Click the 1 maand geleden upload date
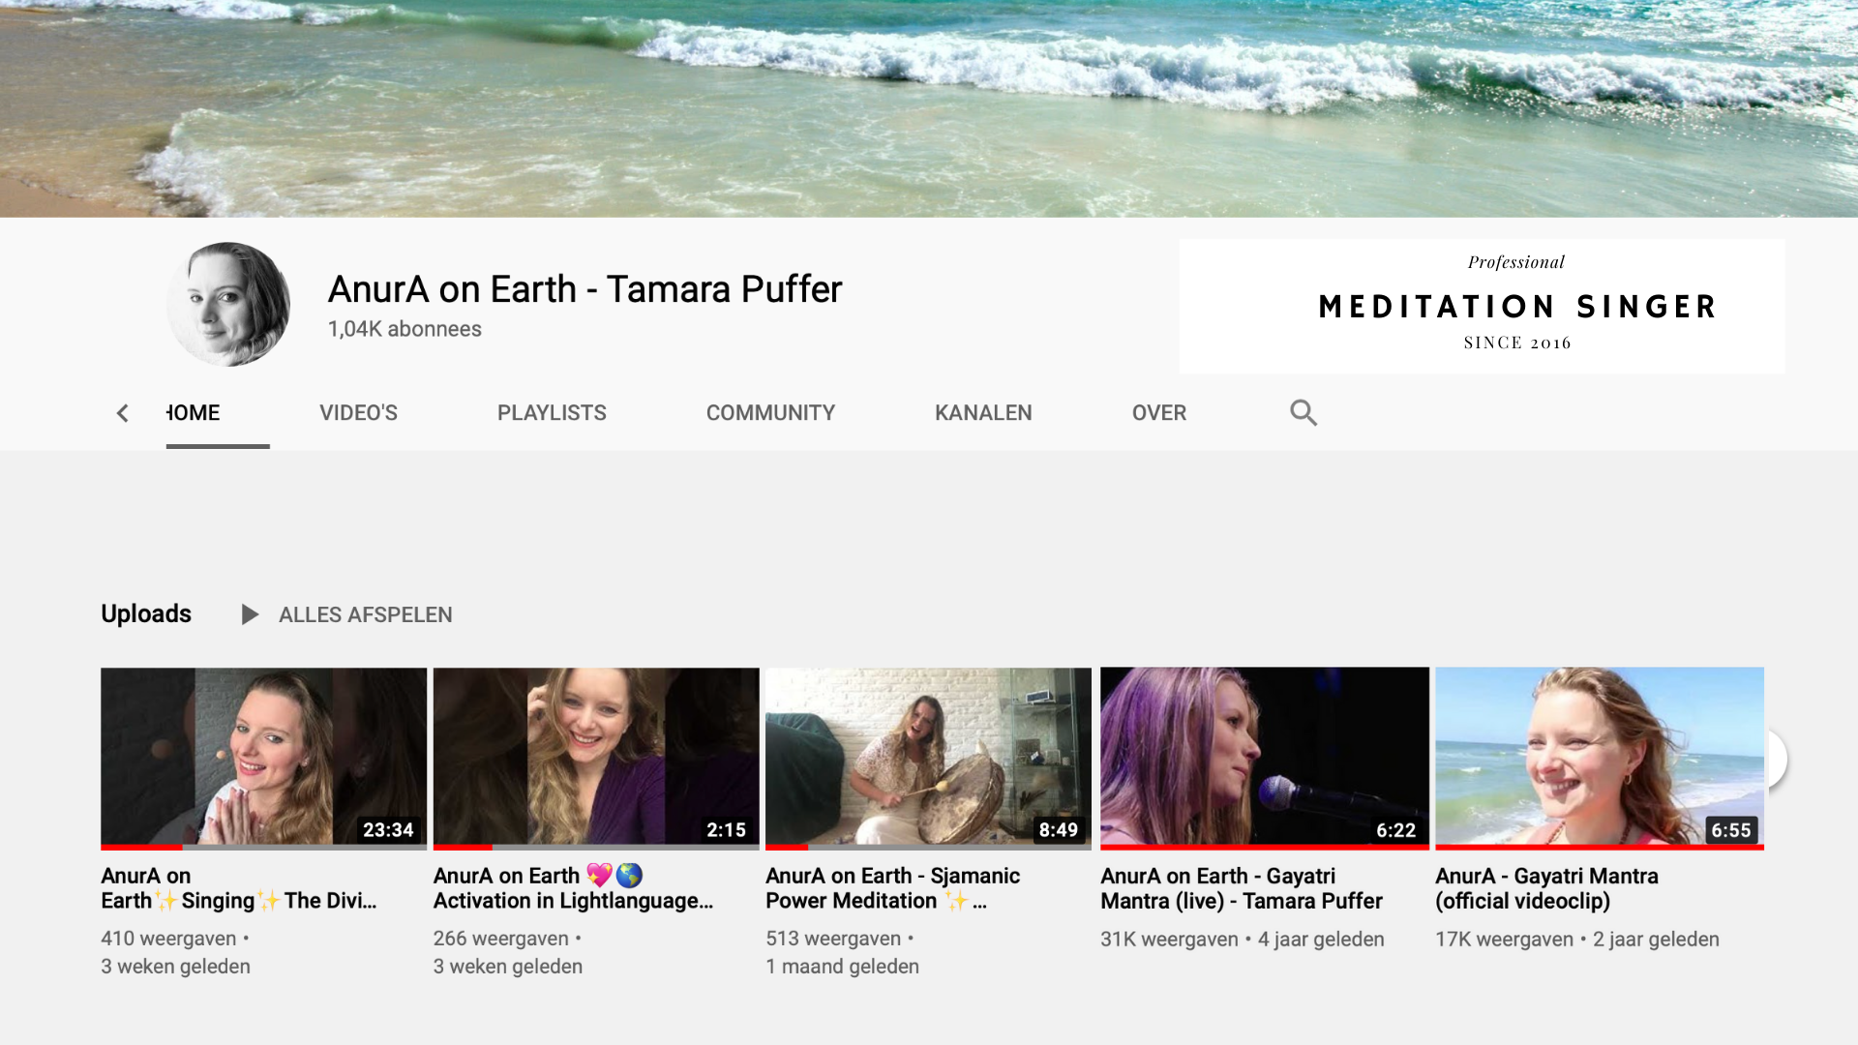Image resolution: width=1858 pixels, height=1045 pixels. 842,967
